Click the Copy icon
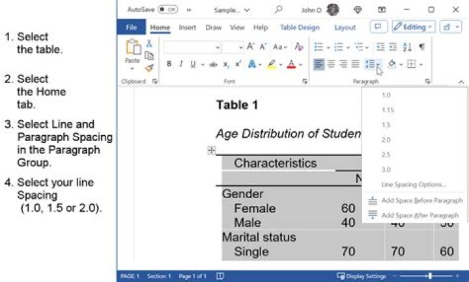 pos(149,56)
